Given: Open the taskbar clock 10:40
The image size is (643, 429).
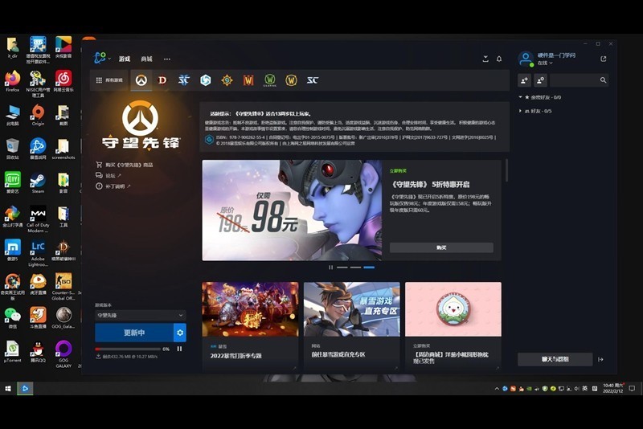Looking at the screenshot, I should [613, 389].
